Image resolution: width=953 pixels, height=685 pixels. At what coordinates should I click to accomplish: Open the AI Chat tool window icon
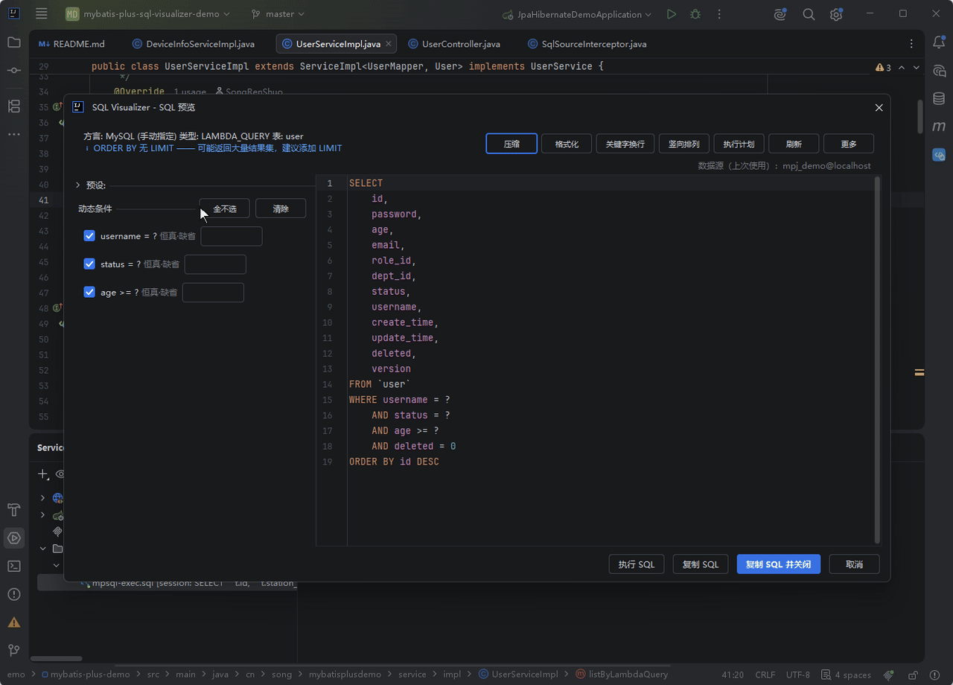point(939,71)
